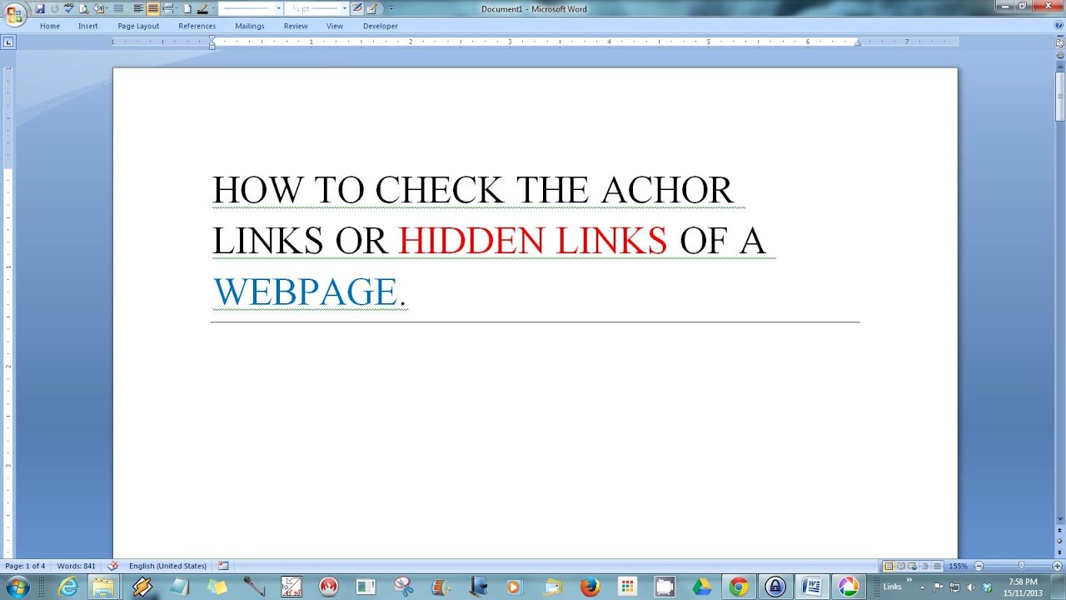Open the Snipping Tool in taskbar
Screen dimensions: 1066x600
pyautogui.click(x=404, y=587)
